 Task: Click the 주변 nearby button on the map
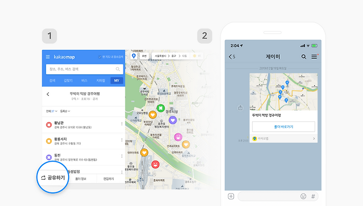coord(144,56)
